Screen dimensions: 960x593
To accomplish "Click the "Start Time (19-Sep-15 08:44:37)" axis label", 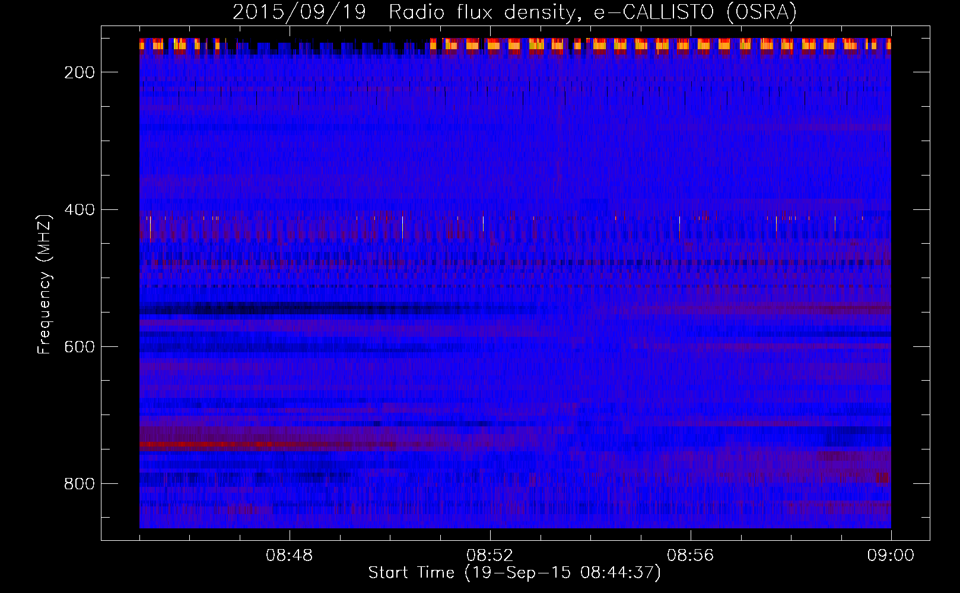I will click(514, 573).
